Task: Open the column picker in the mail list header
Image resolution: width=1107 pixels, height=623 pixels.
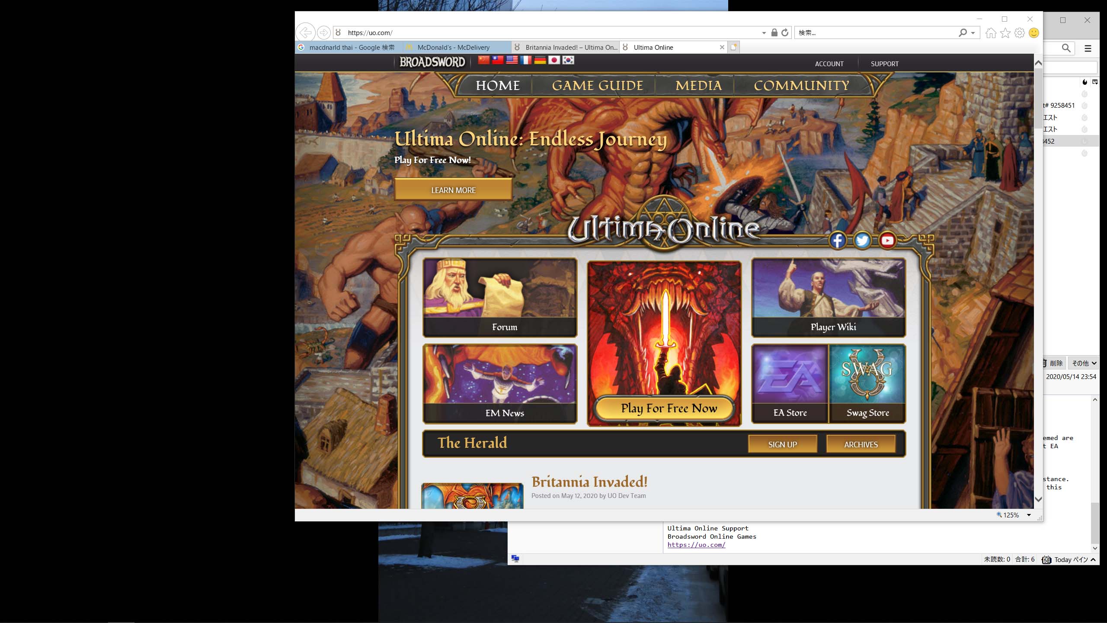Action: (1095, 82)
